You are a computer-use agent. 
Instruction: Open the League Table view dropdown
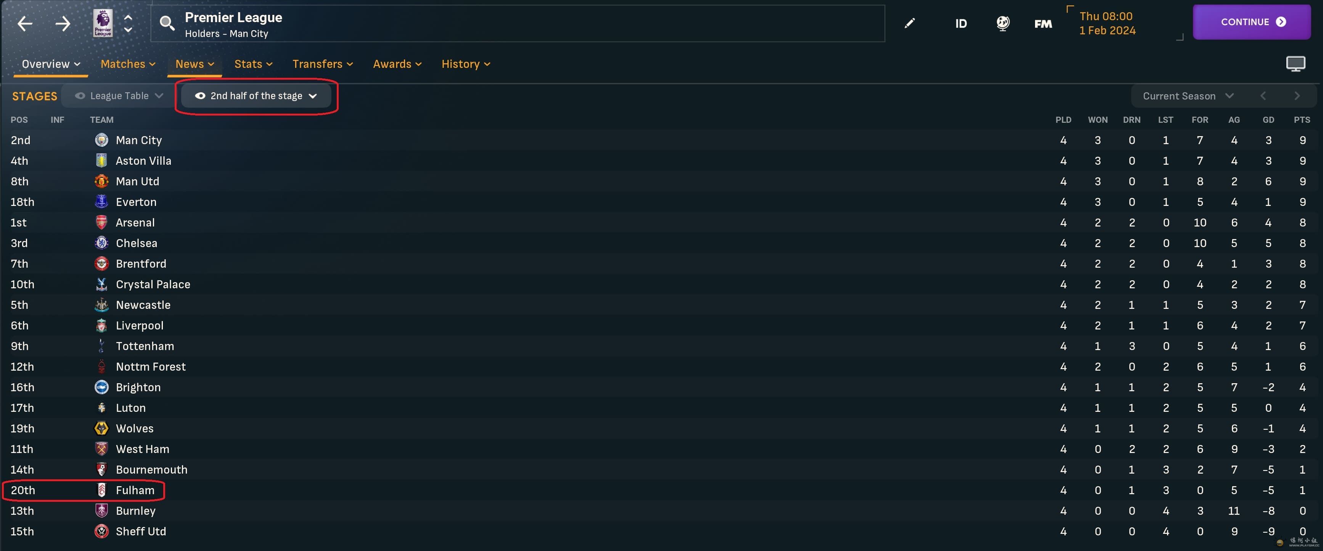click(119, 96)
